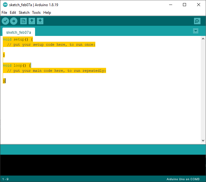
Task: Click the 'run repeatedly' comment line
Action: pyautogui.click(x=56, y=71)
